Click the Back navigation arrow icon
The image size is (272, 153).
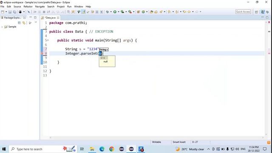tap(189, 12)
